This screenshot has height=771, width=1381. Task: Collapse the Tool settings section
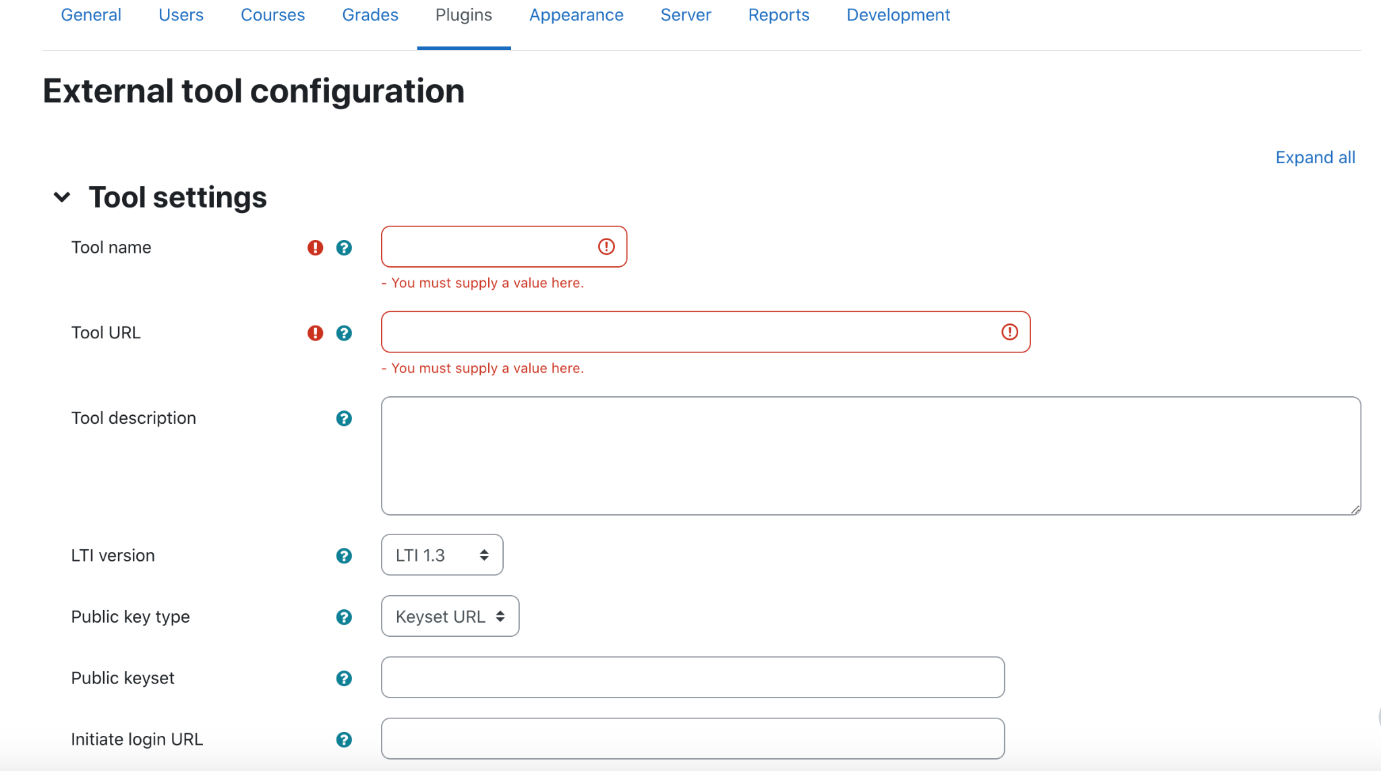(x=62, y=197)
